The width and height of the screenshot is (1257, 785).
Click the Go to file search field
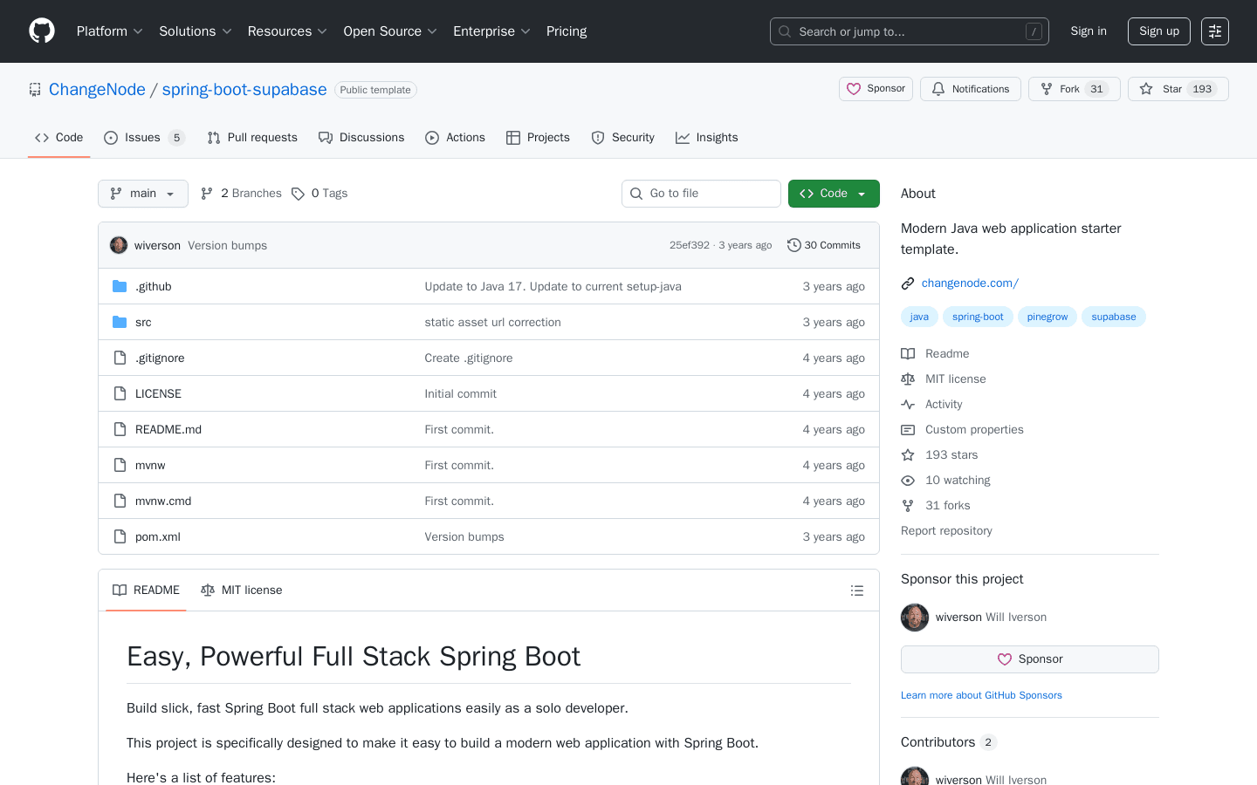701,193
